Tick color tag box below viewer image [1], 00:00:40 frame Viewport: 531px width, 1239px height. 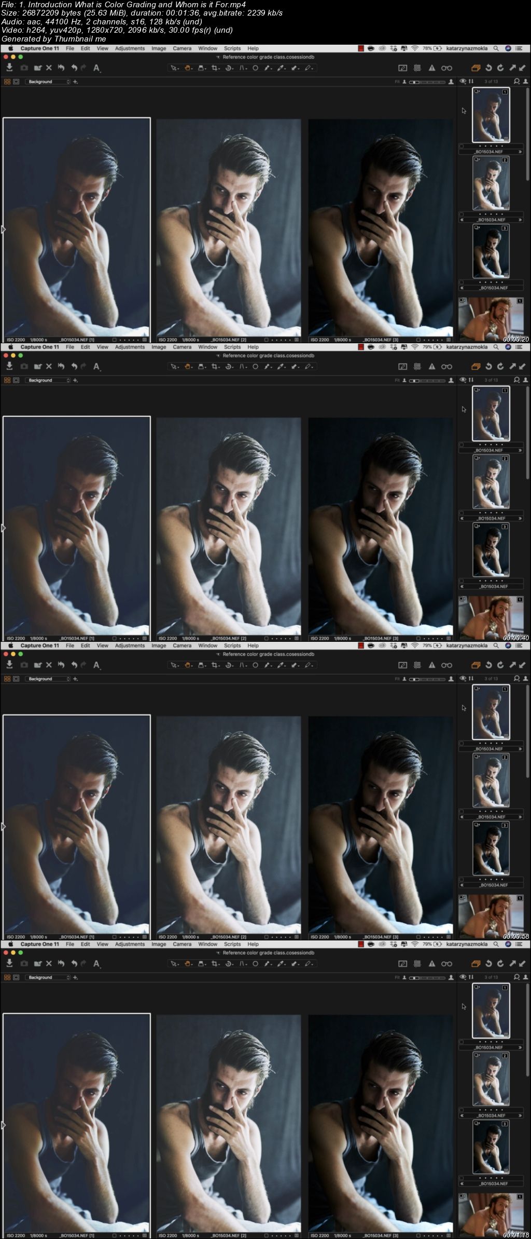pyautogui.click(x=114, y=639)
